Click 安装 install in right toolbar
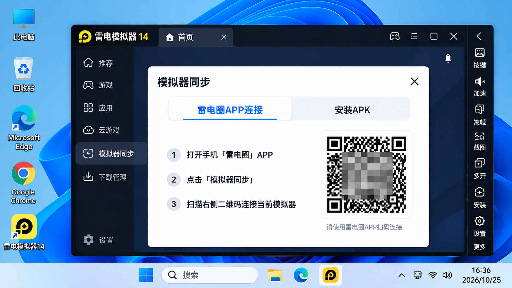This screenshot has height=288, width=512. 480,198
